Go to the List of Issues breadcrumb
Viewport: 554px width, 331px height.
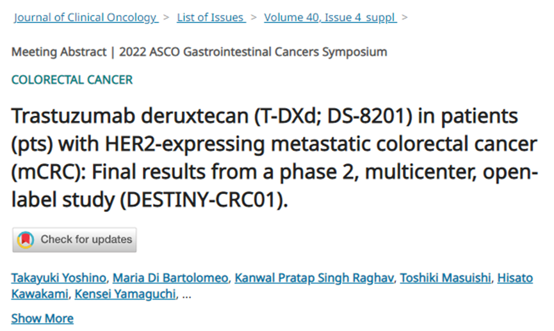point(211,17)
